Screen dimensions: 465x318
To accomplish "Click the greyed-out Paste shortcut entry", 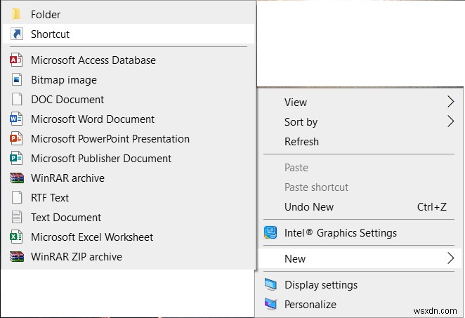I will click(360, 187).
